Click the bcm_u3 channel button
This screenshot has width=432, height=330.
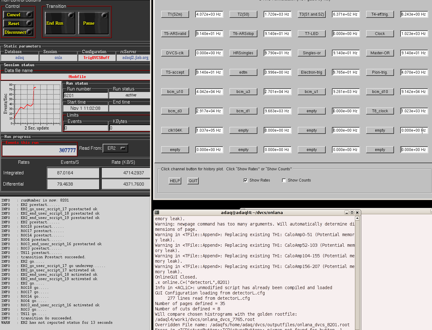point(243,92)
